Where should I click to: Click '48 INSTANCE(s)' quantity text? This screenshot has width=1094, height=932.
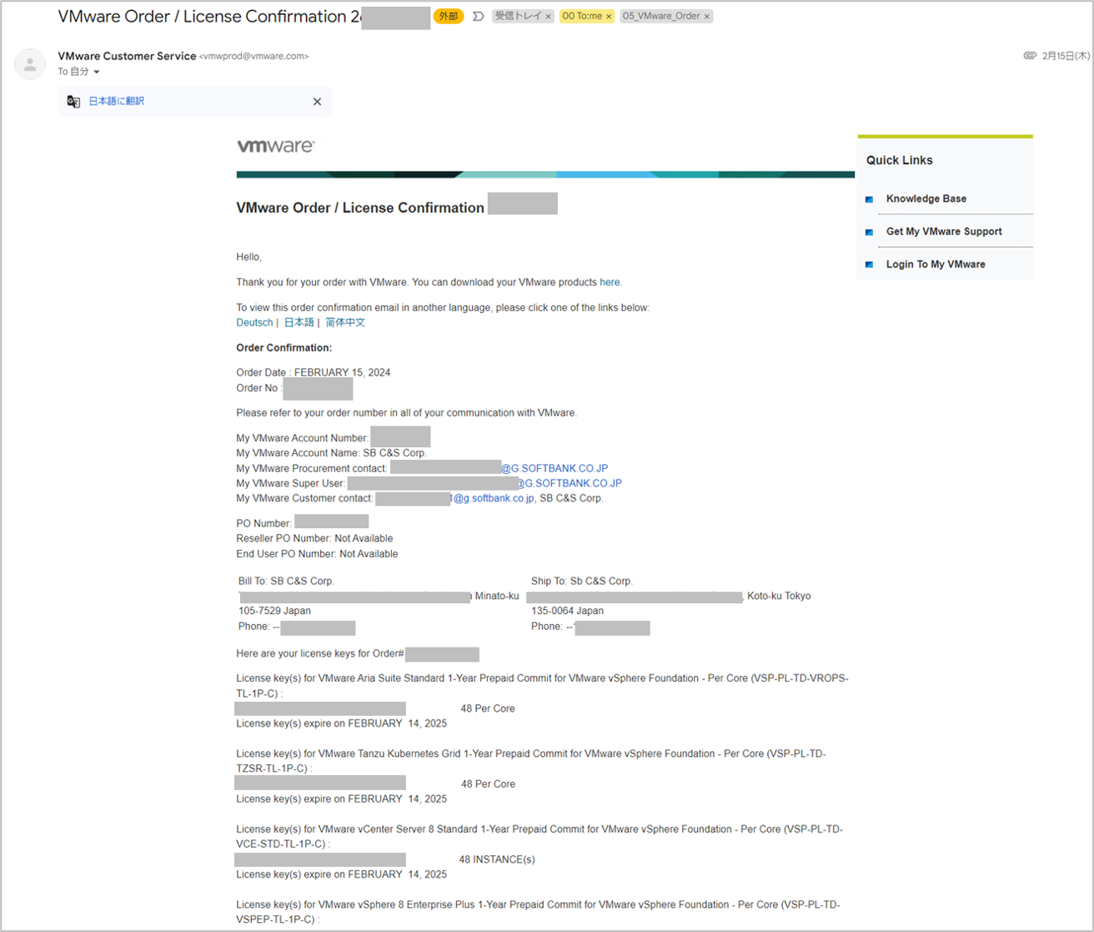click(x=497, y=859)
